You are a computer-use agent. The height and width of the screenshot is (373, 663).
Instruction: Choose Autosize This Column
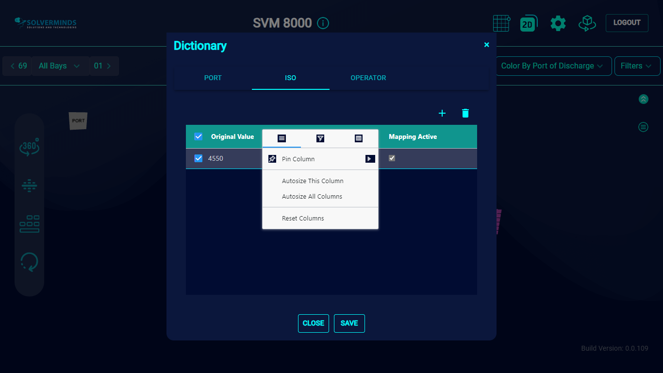click(320, 181)
